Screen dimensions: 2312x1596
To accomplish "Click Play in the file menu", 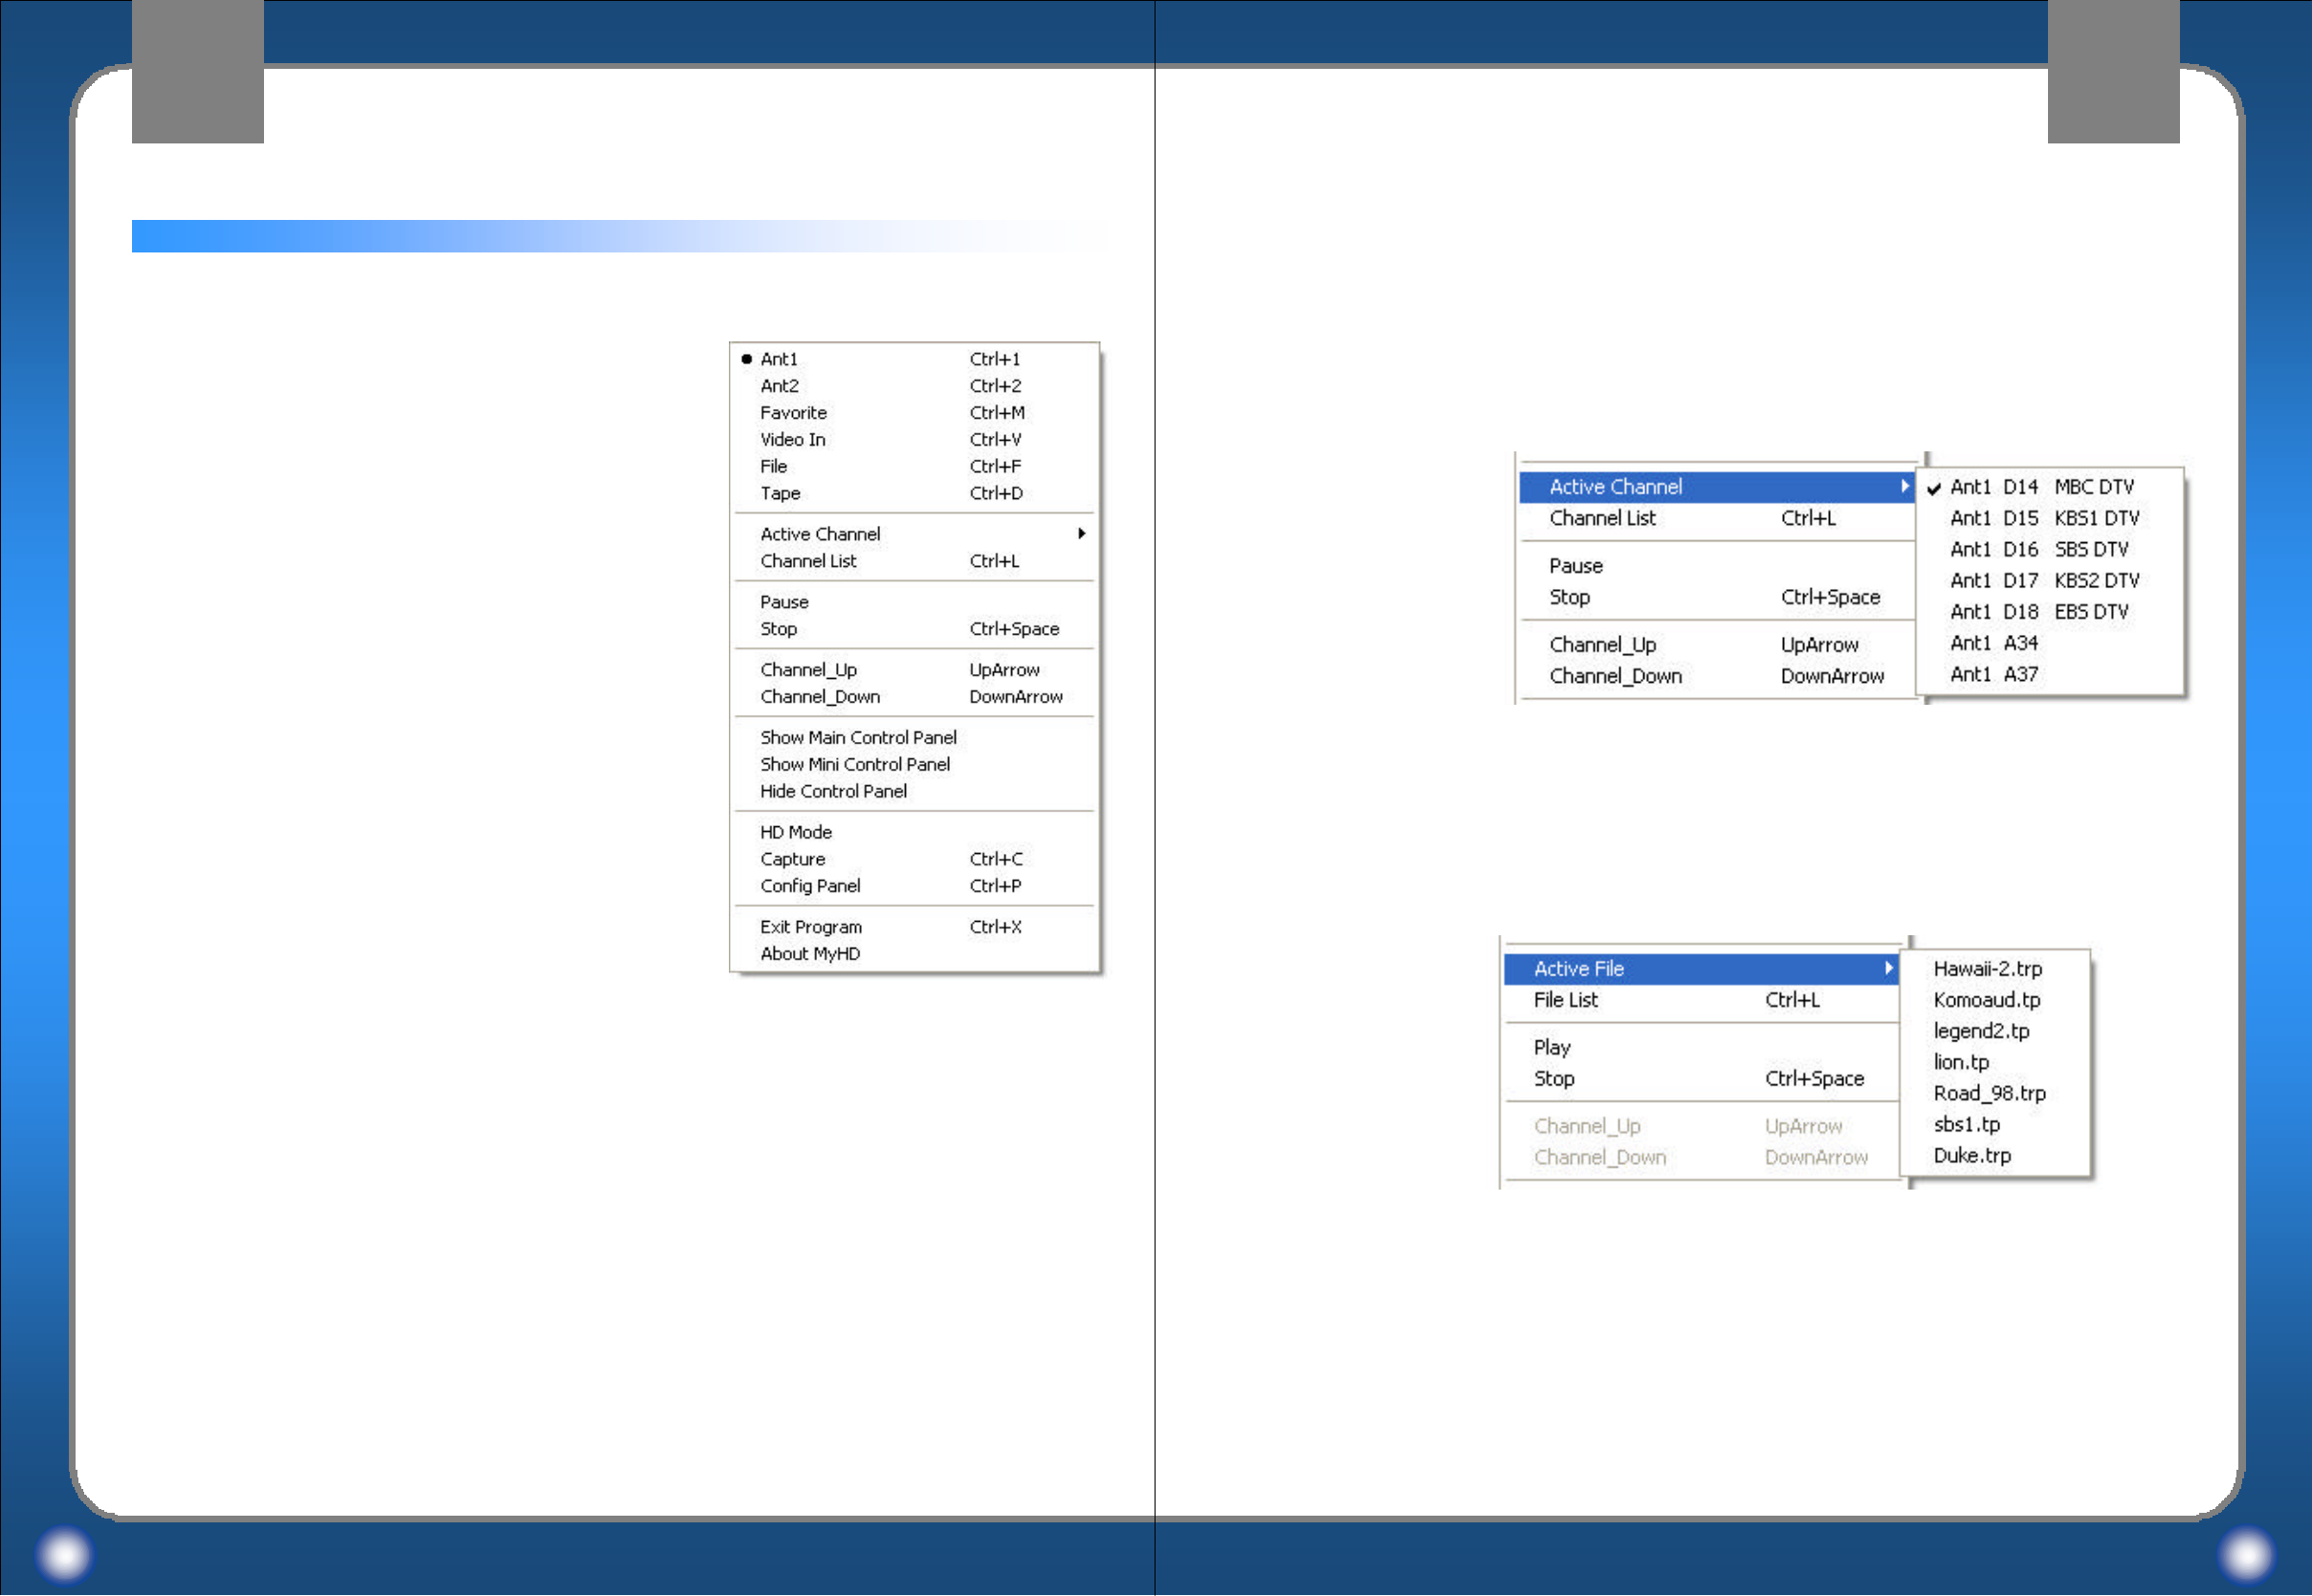I will [x=1552, y=1048].
